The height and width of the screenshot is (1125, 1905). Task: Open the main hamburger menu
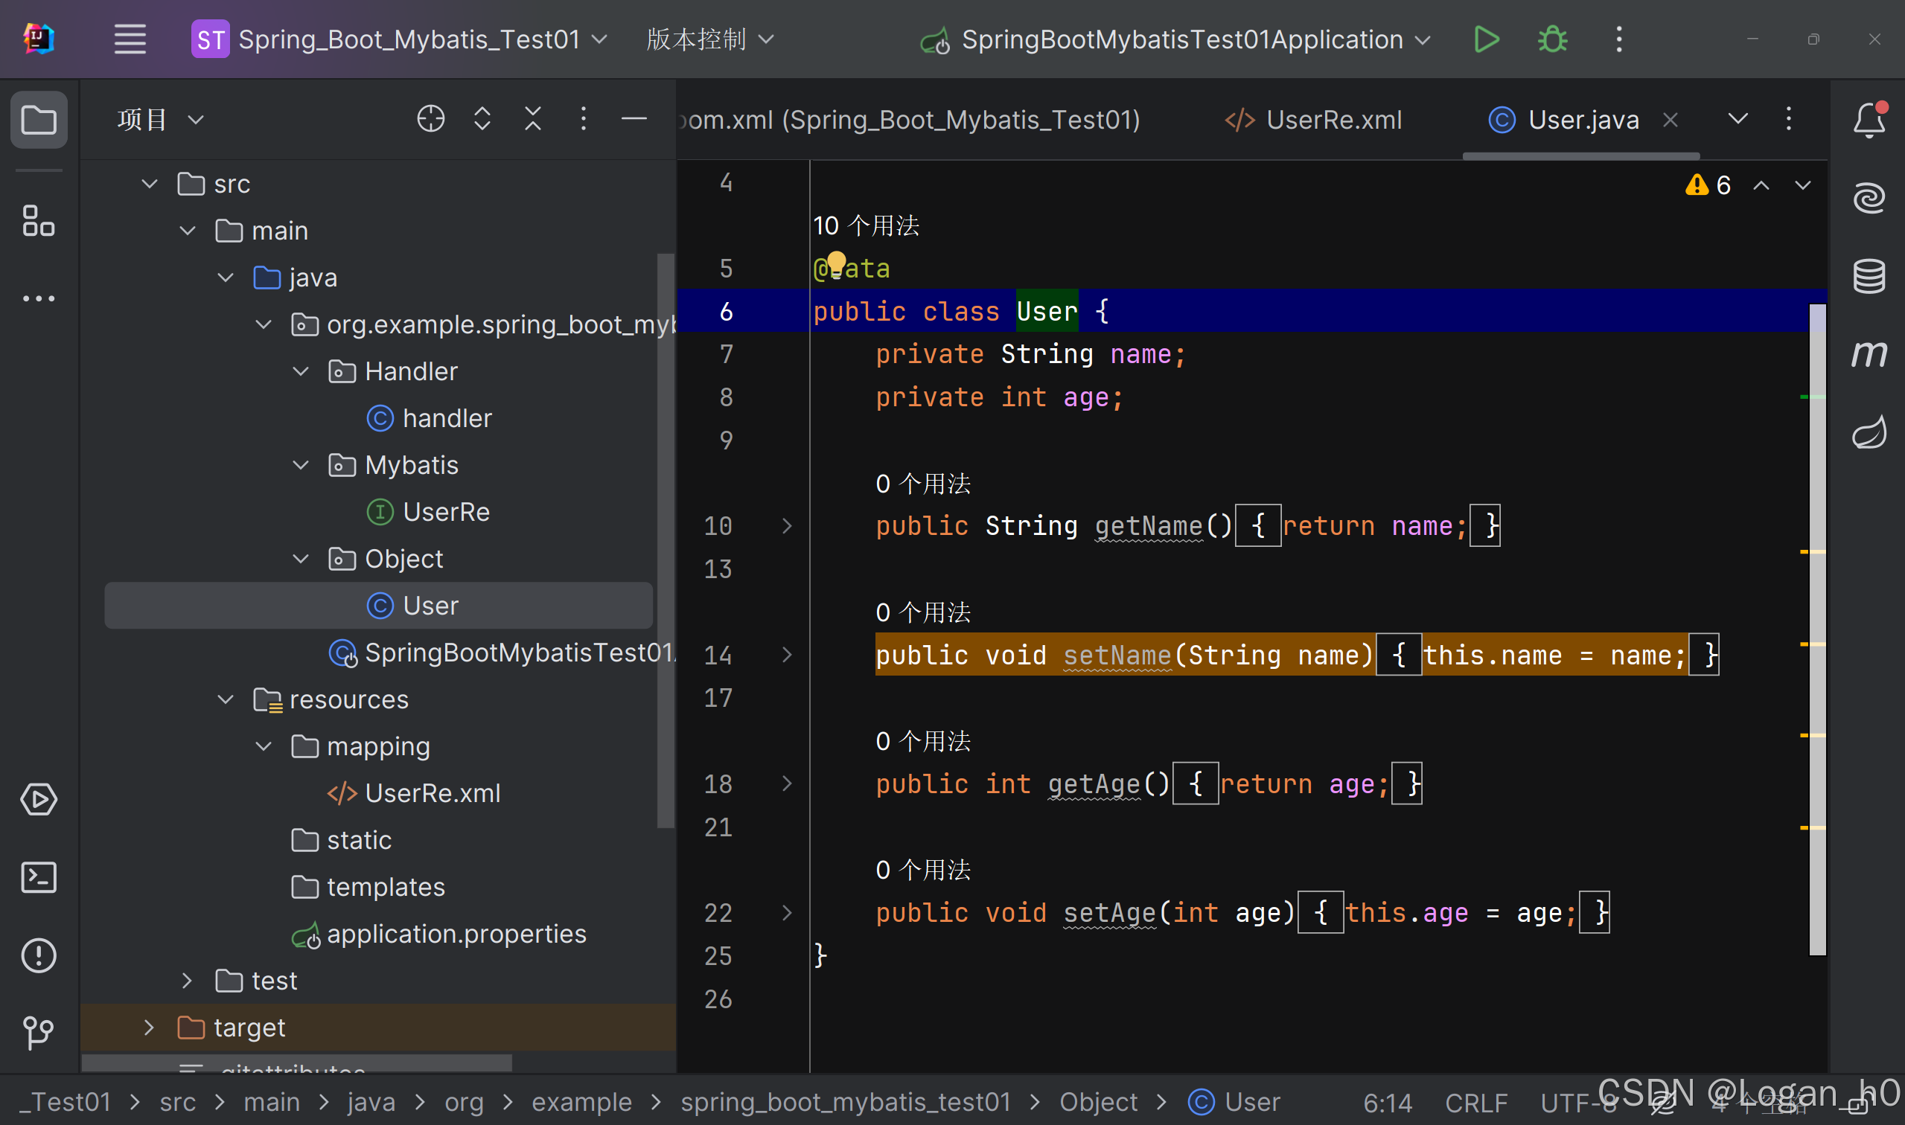pos(130,39)
